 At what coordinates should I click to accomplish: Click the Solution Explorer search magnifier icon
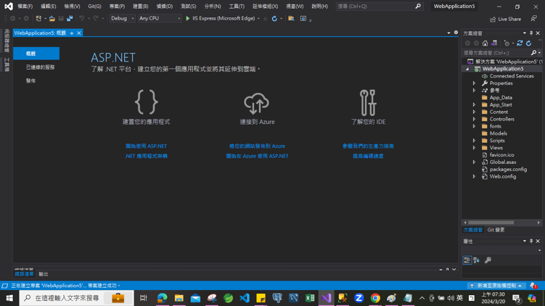pos(533,53)
